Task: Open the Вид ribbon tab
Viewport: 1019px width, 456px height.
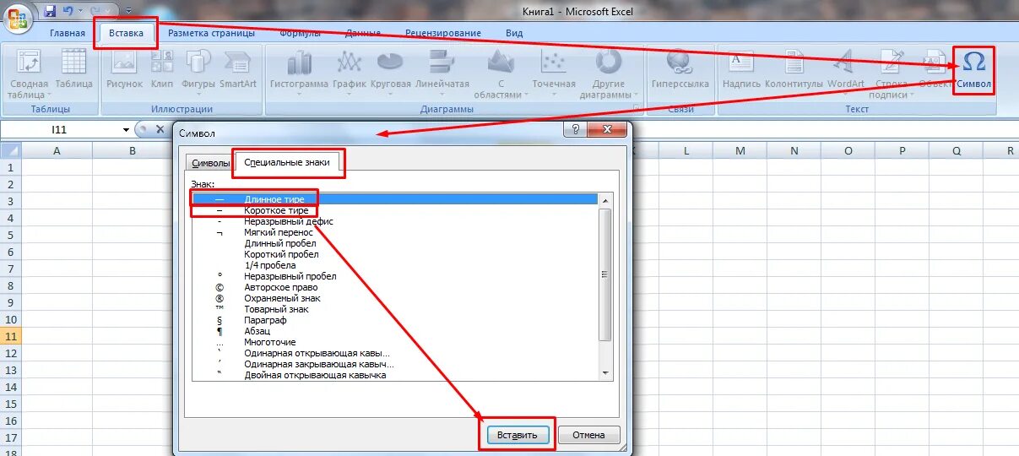Action: tap(514, 34)
